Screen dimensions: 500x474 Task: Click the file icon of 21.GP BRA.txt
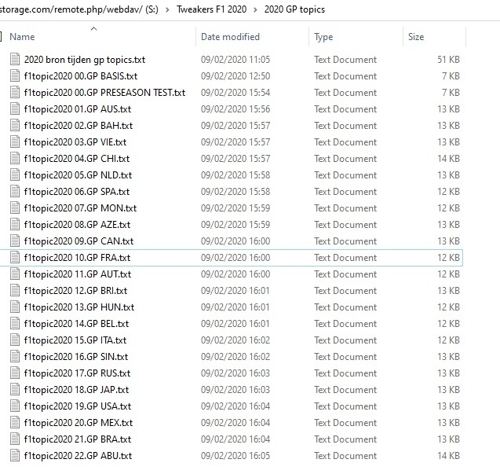click(x=15, y=439)
